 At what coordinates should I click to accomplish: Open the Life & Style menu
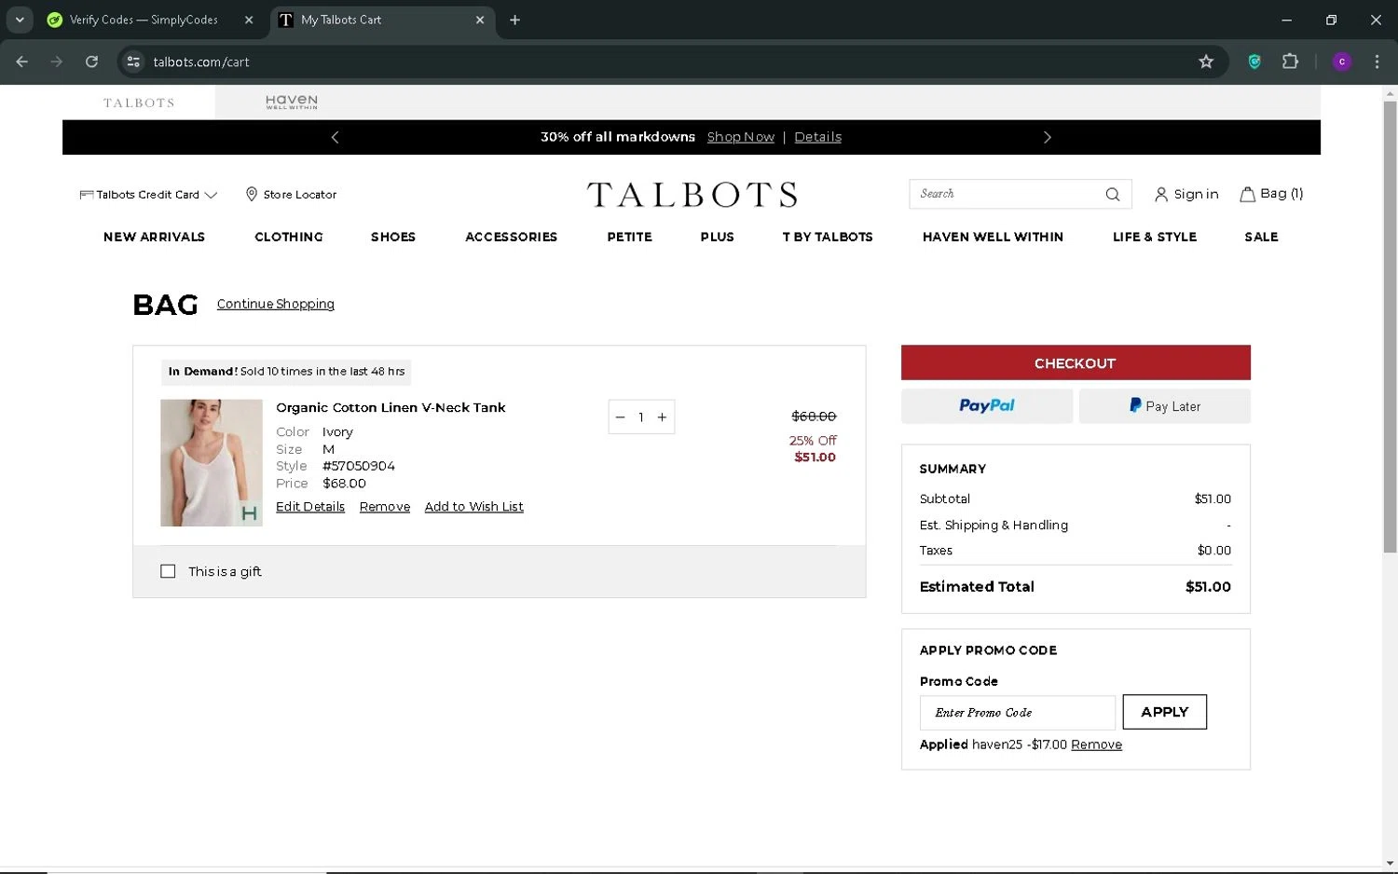click(1155, 237)
